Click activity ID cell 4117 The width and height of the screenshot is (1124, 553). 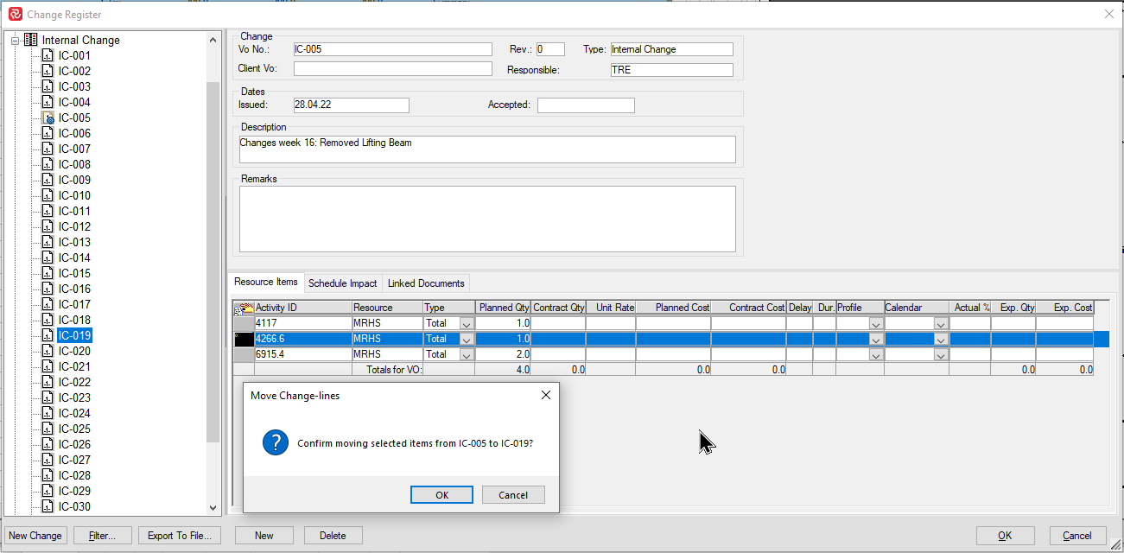(302, 323)
